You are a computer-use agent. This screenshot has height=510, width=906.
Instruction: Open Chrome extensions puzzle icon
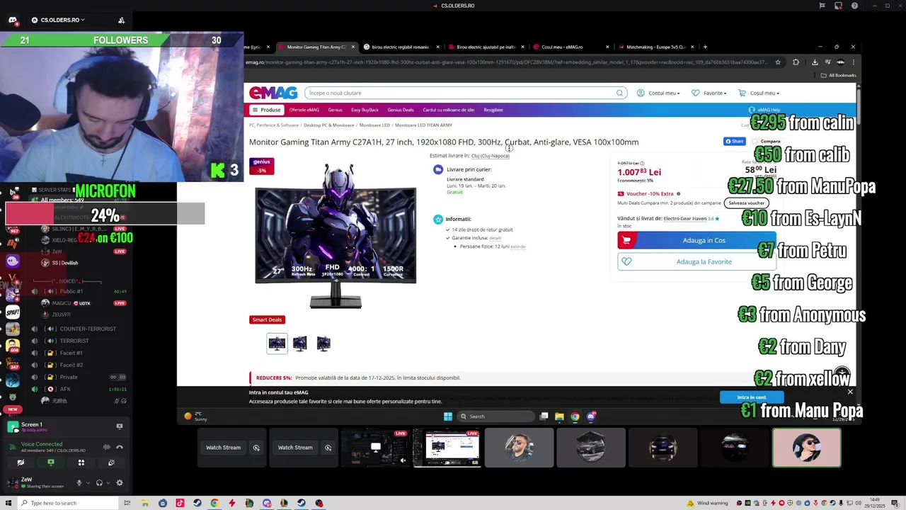point(796,62)
